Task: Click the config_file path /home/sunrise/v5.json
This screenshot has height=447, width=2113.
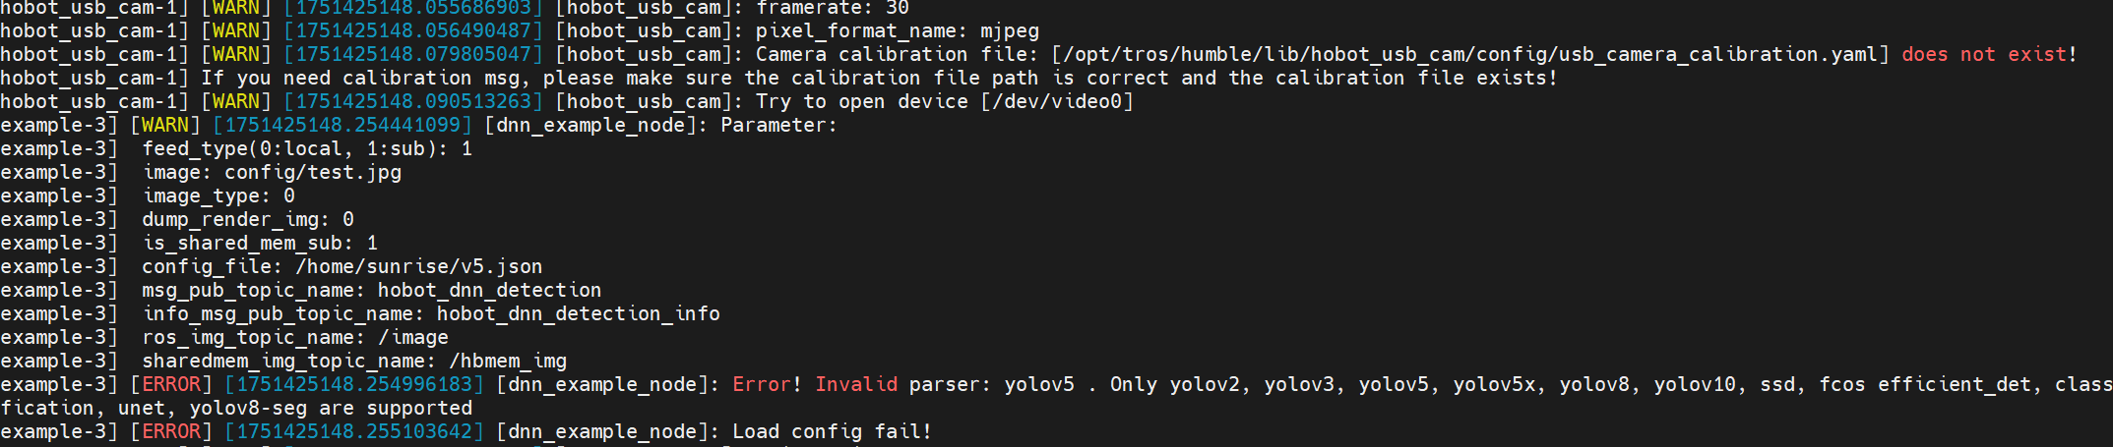Action: tap(418, 267)
